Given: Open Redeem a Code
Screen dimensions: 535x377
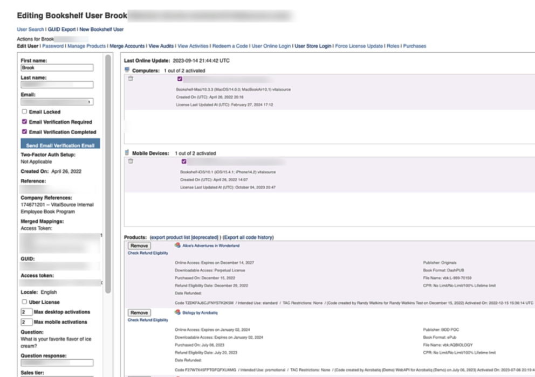Looking at the screenshot, I should tap(230, 46).
